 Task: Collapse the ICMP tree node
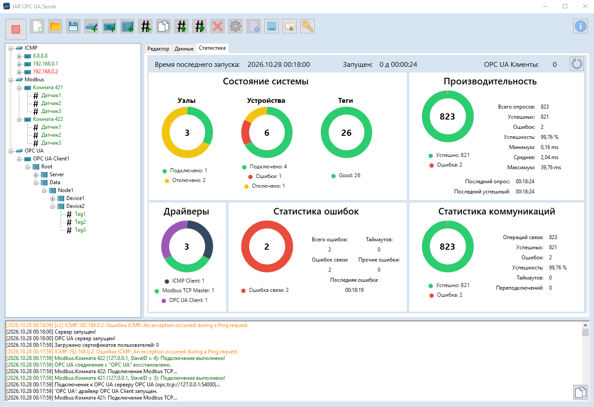click(11, 48)
